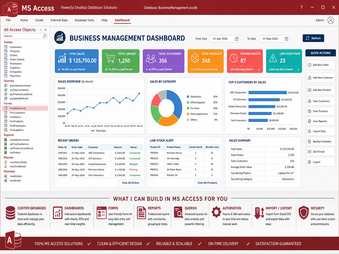Open the File menu
This screenshot has width=339, height=254.
click(x=8, y=20)
